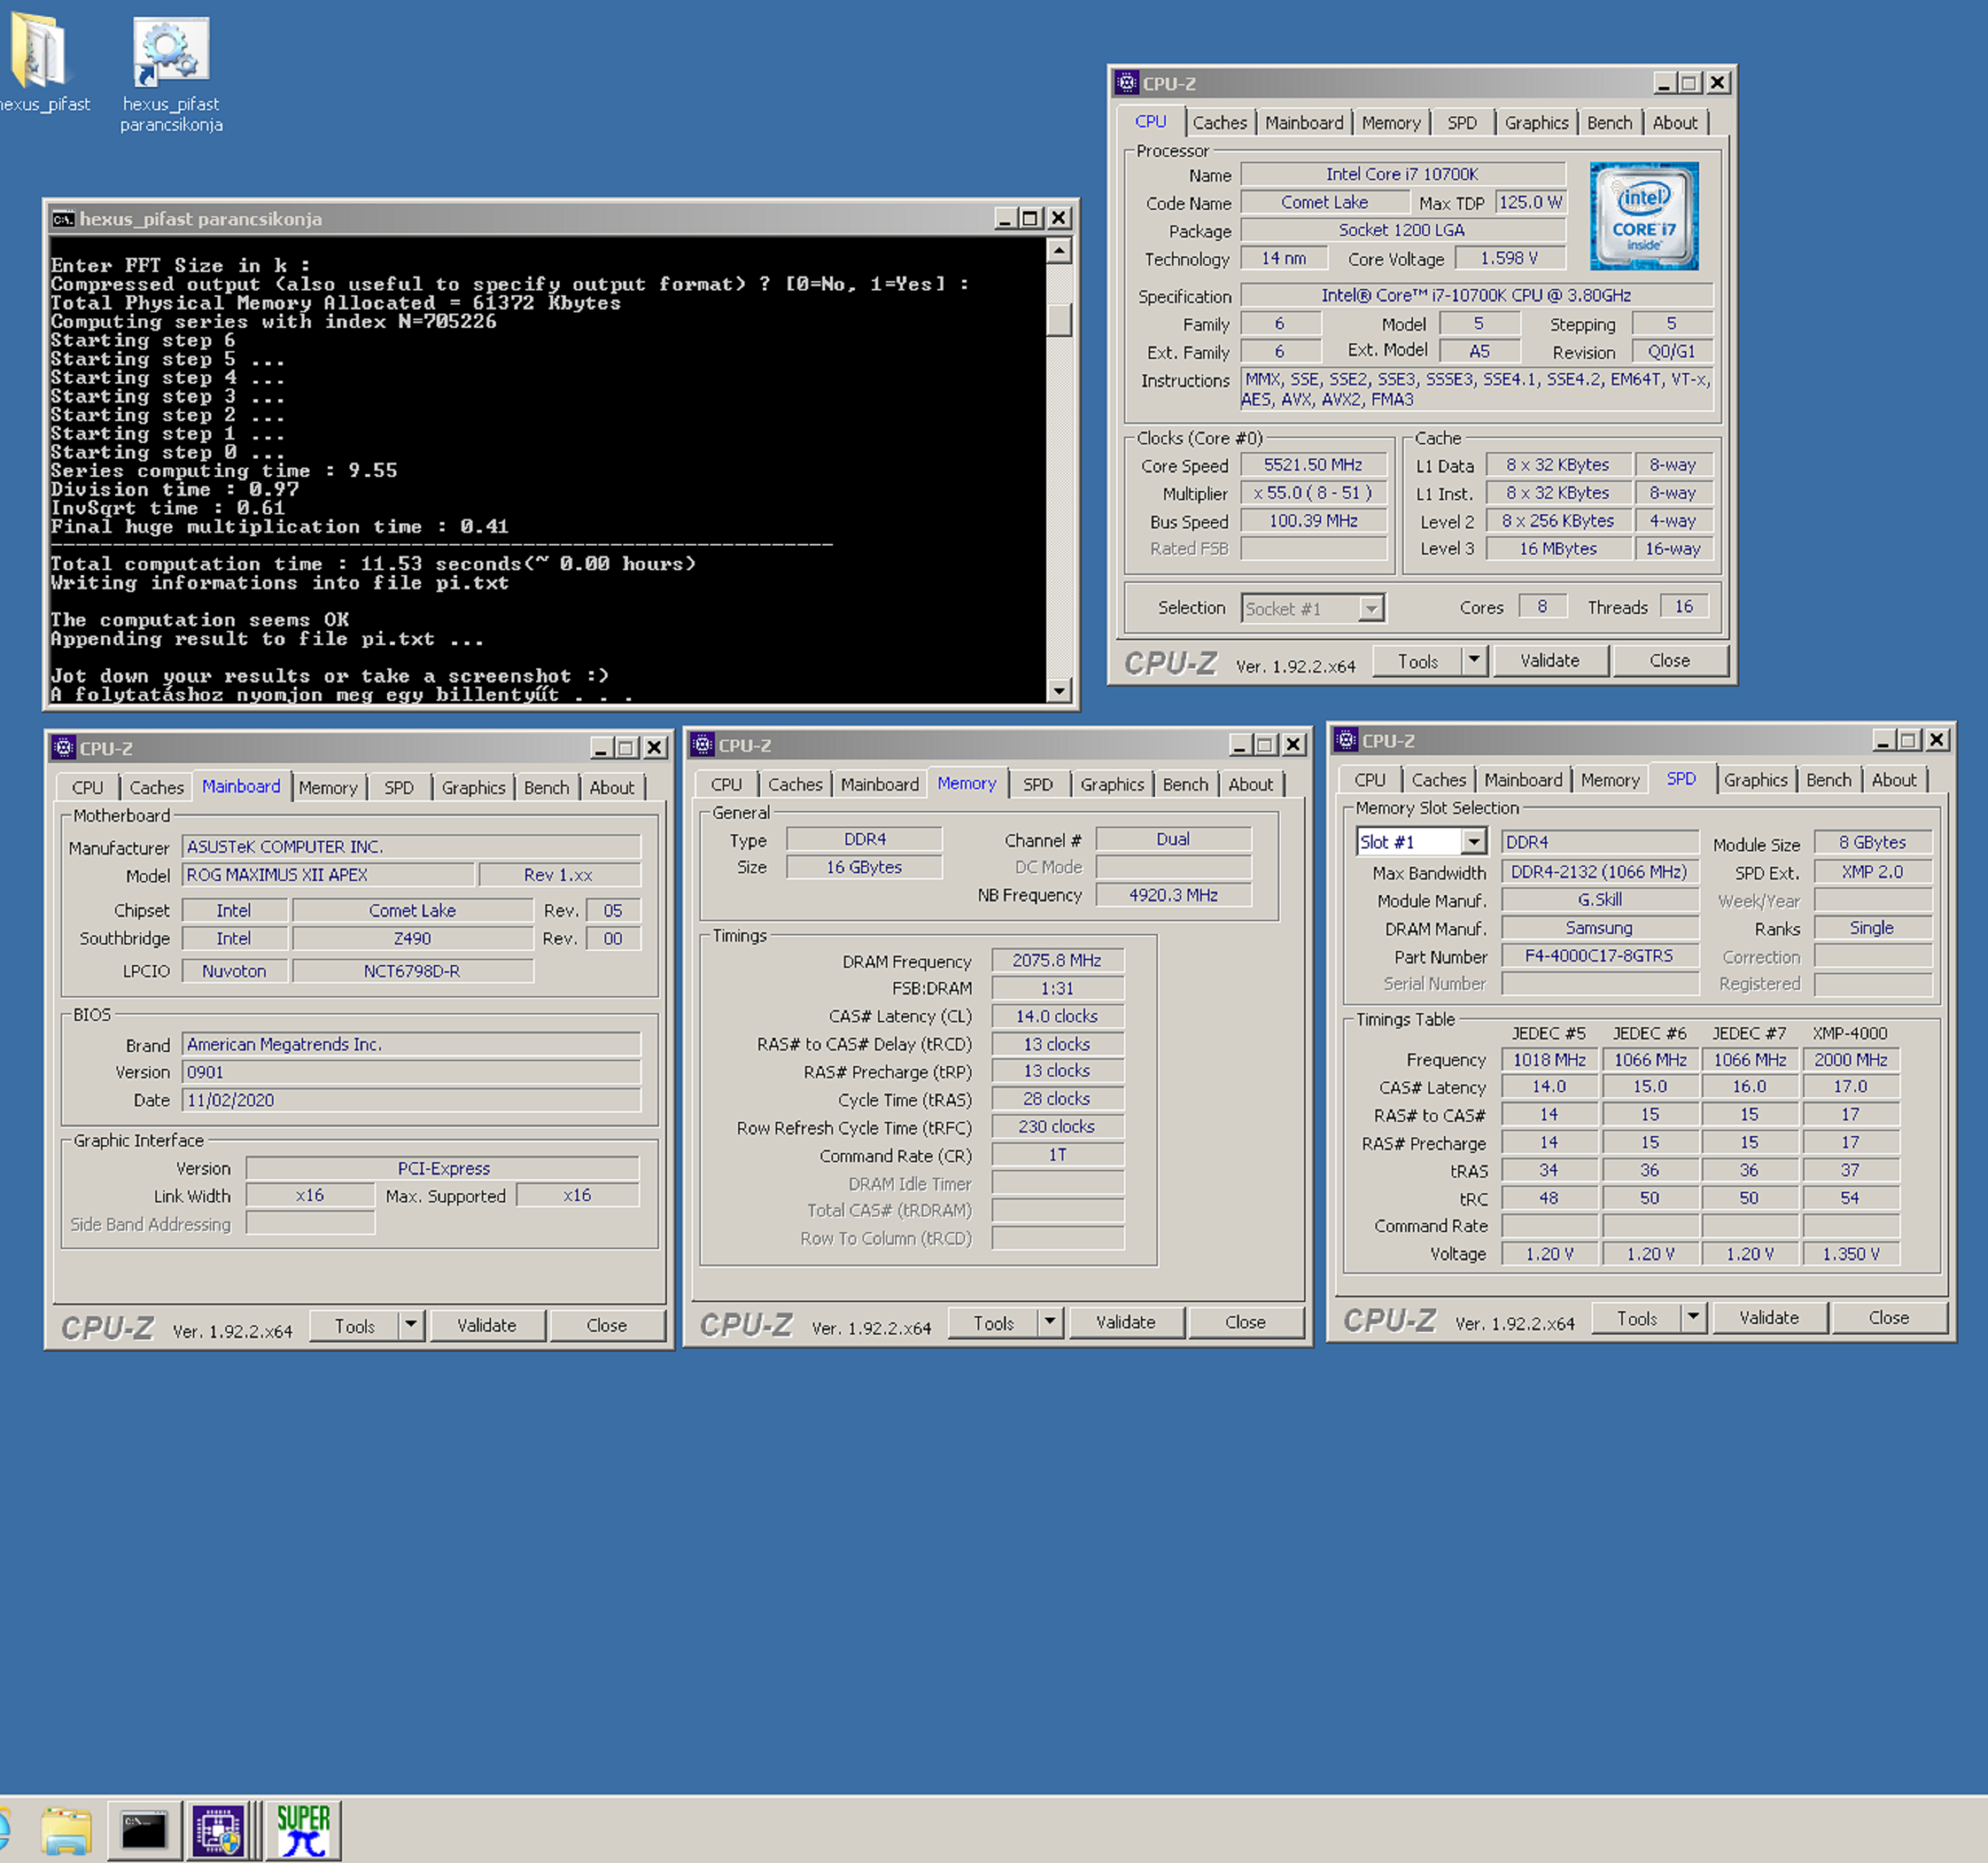Screen dimensions: 1988x1863
Task: Click Total computation time line in console
Action: pos(373,564)
